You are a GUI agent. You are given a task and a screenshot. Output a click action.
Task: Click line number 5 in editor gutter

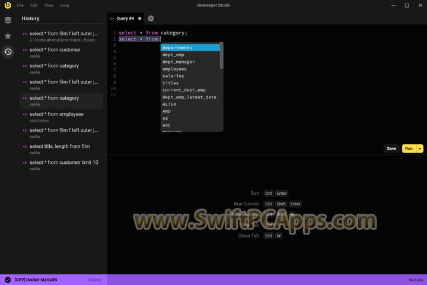[114, 58]
